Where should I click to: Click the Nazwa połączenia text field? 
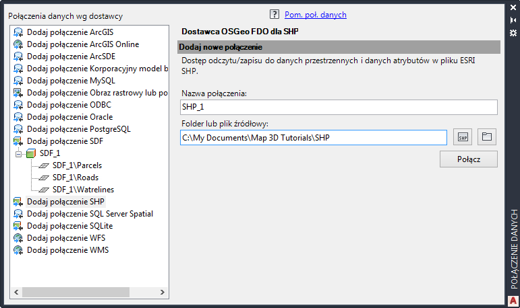339,107
